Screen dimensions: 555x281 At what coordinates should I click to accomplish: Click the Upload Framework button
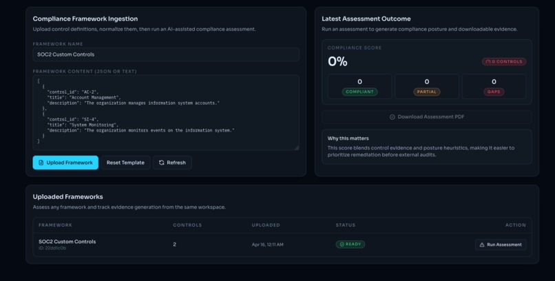(65, 163)
